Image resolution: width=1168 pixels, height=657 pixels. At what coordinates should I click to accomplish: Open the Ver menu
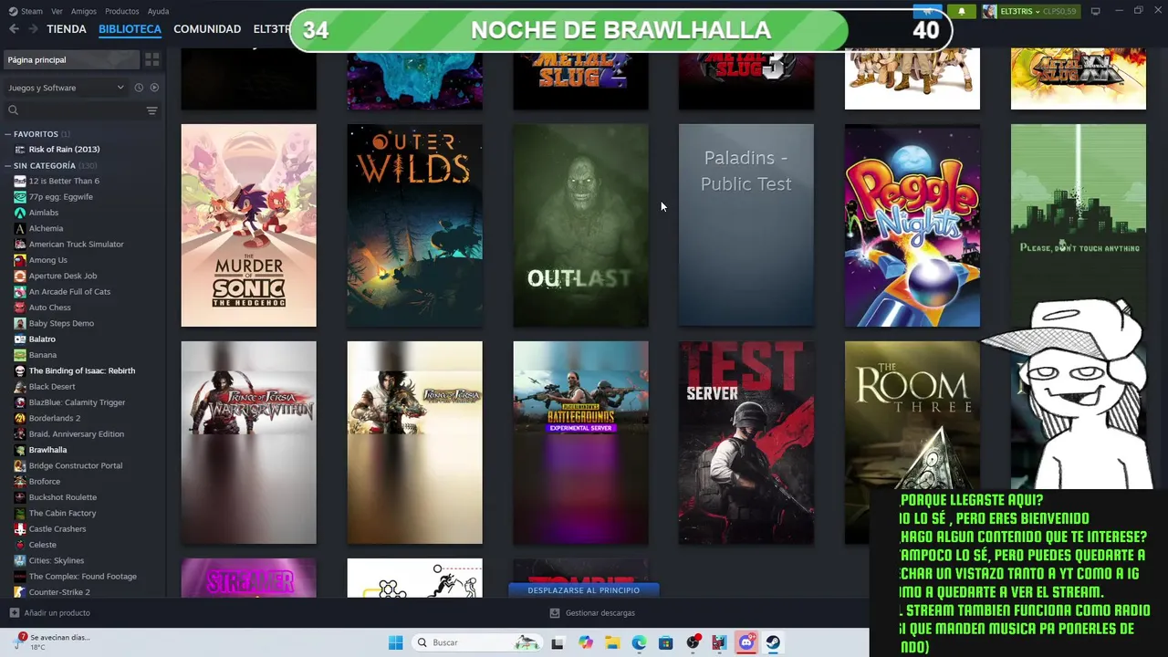pyautogui.click(x=57, y=11)
